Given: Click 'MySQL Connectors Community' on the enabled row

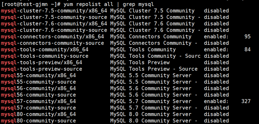Looking at the screenshot, I should [x=151, y=37].
